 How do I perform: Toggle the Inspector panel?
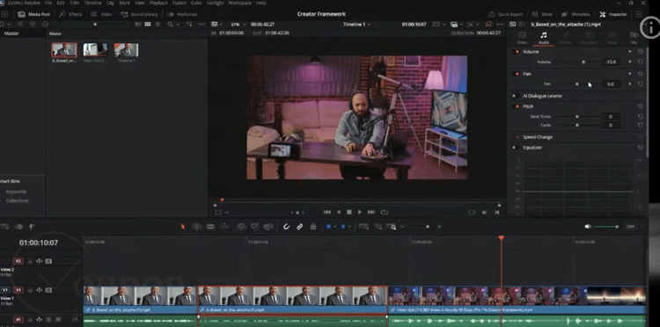point(613,14)
